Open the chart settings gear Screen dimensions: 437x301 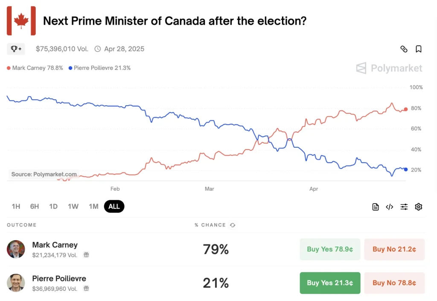pyautogui.click(x=418, y=206)
